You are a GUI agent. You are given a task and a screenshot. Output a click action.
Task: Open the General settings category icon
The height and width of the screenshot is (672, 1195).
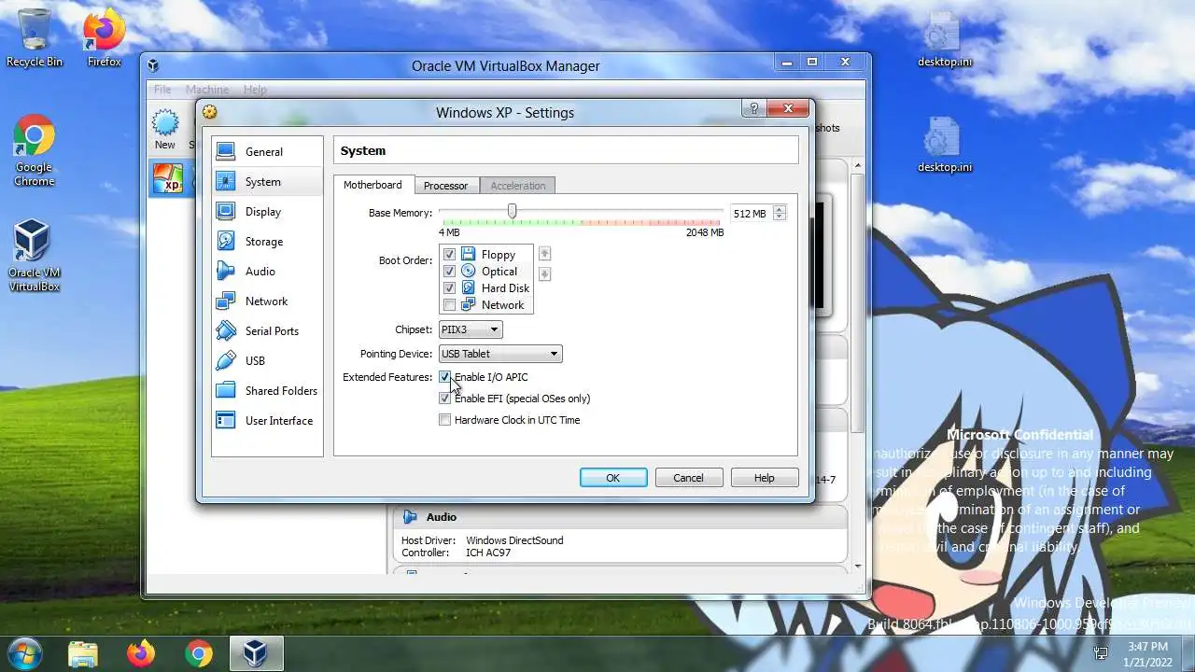coord(226,151)
